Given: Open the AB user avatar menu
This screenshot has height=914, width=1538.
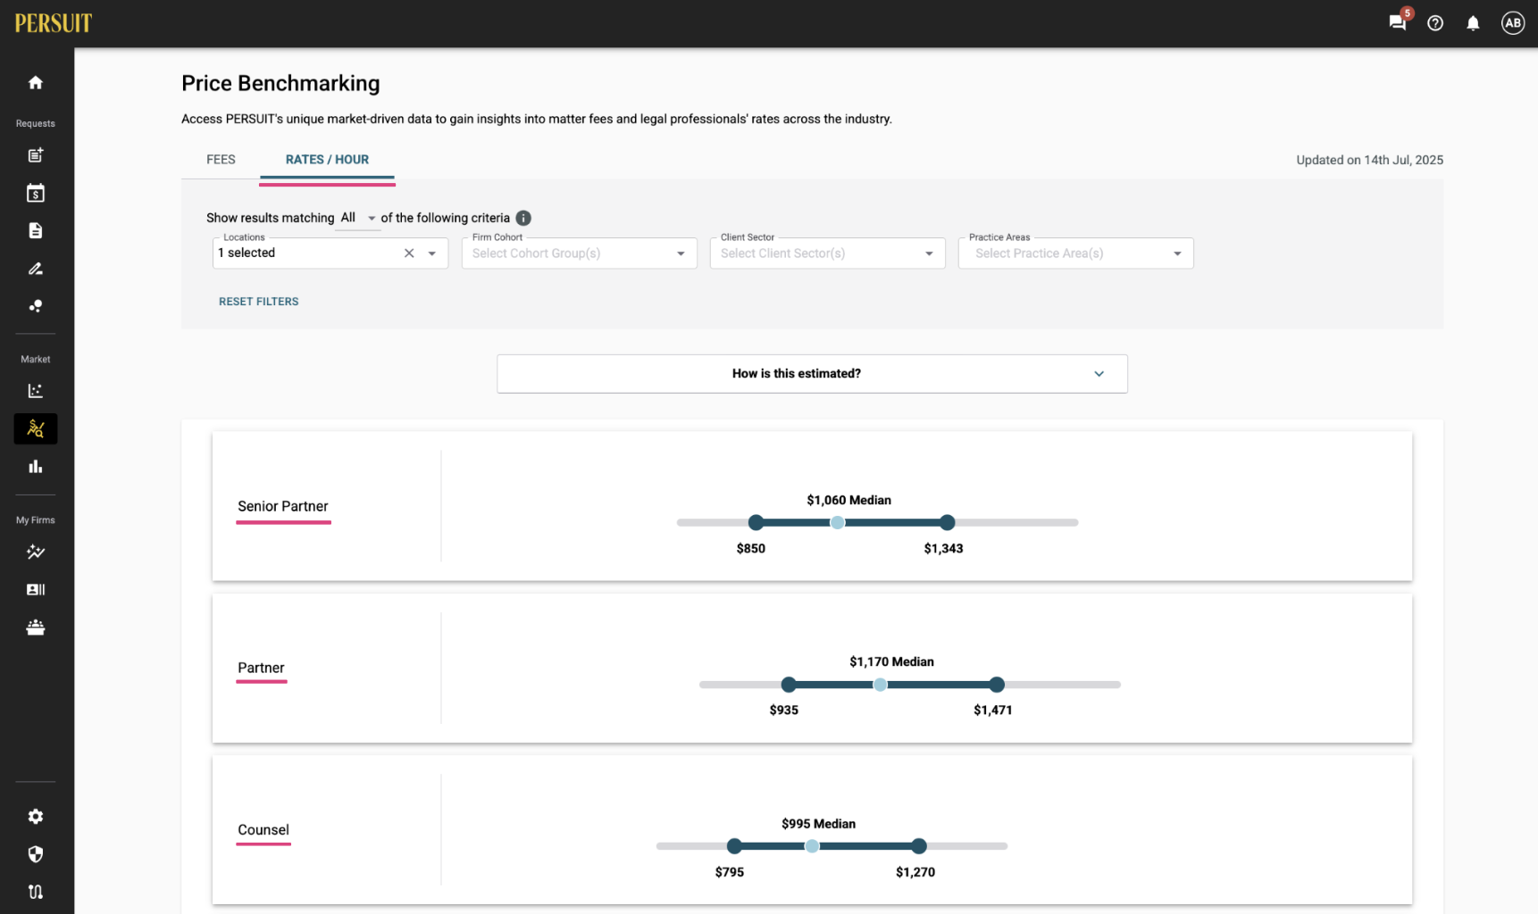Looking at the screenshot, I should point(1512,23).
